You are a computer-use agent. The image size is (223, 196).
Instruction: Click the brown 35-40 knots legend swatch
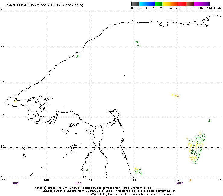(190, 4)
